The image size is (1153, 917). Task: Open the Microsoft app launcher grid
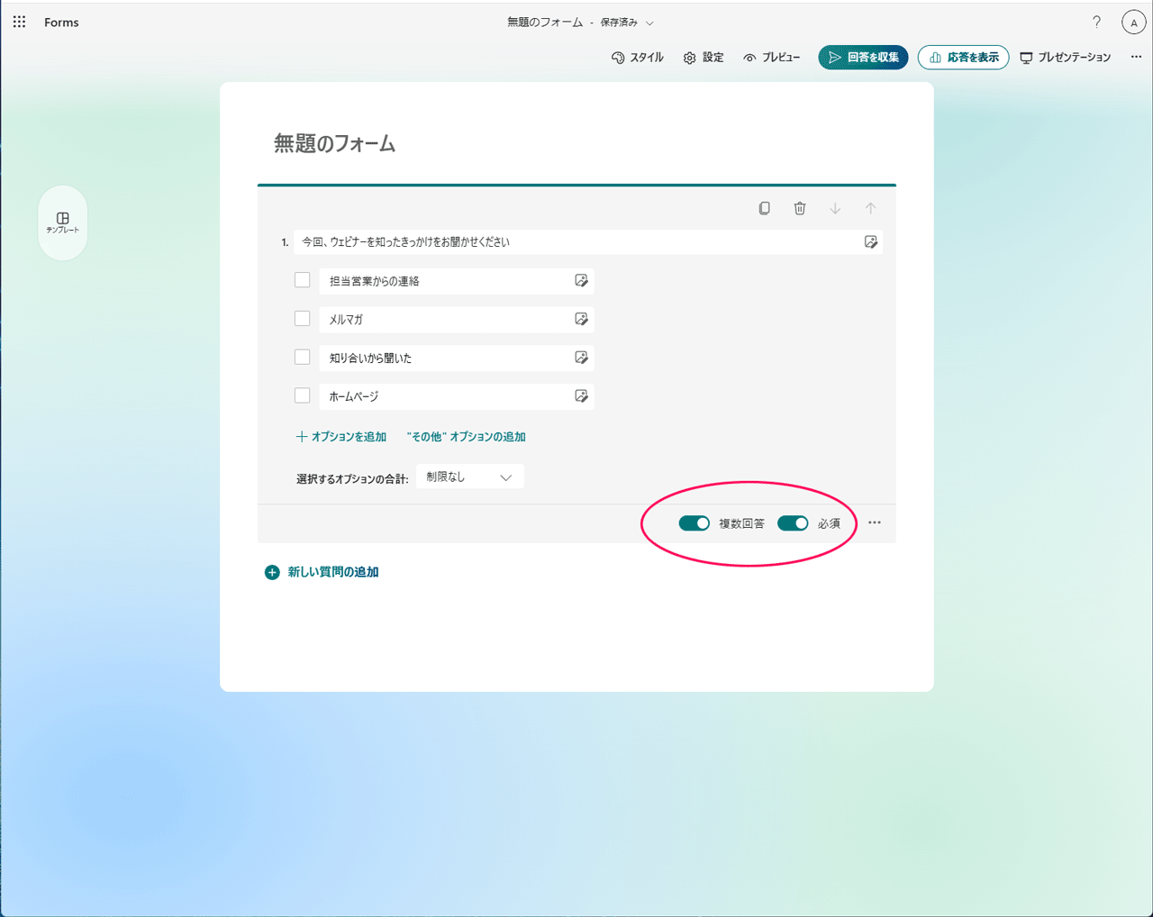[19, 22]
